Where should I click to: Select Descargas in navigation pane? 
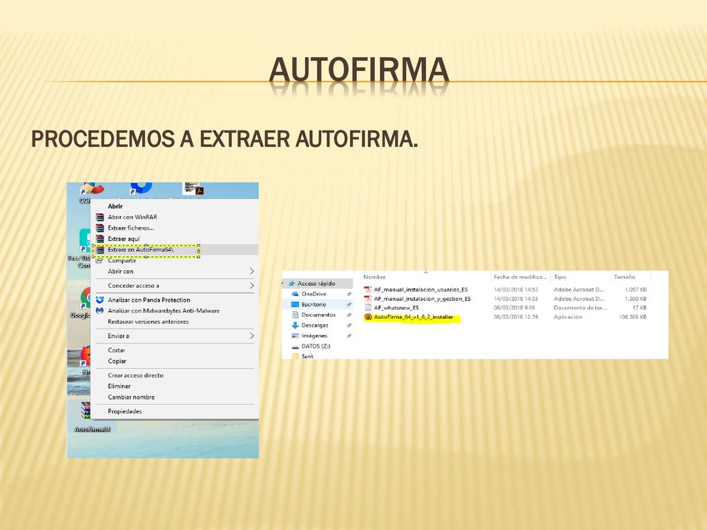click(315, 325)
